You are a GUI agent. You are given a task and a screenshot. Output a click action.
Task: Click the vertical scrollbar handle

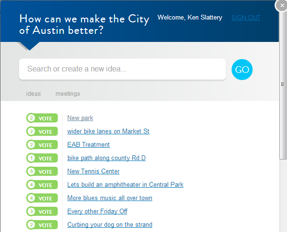click(x=283, y=84)
